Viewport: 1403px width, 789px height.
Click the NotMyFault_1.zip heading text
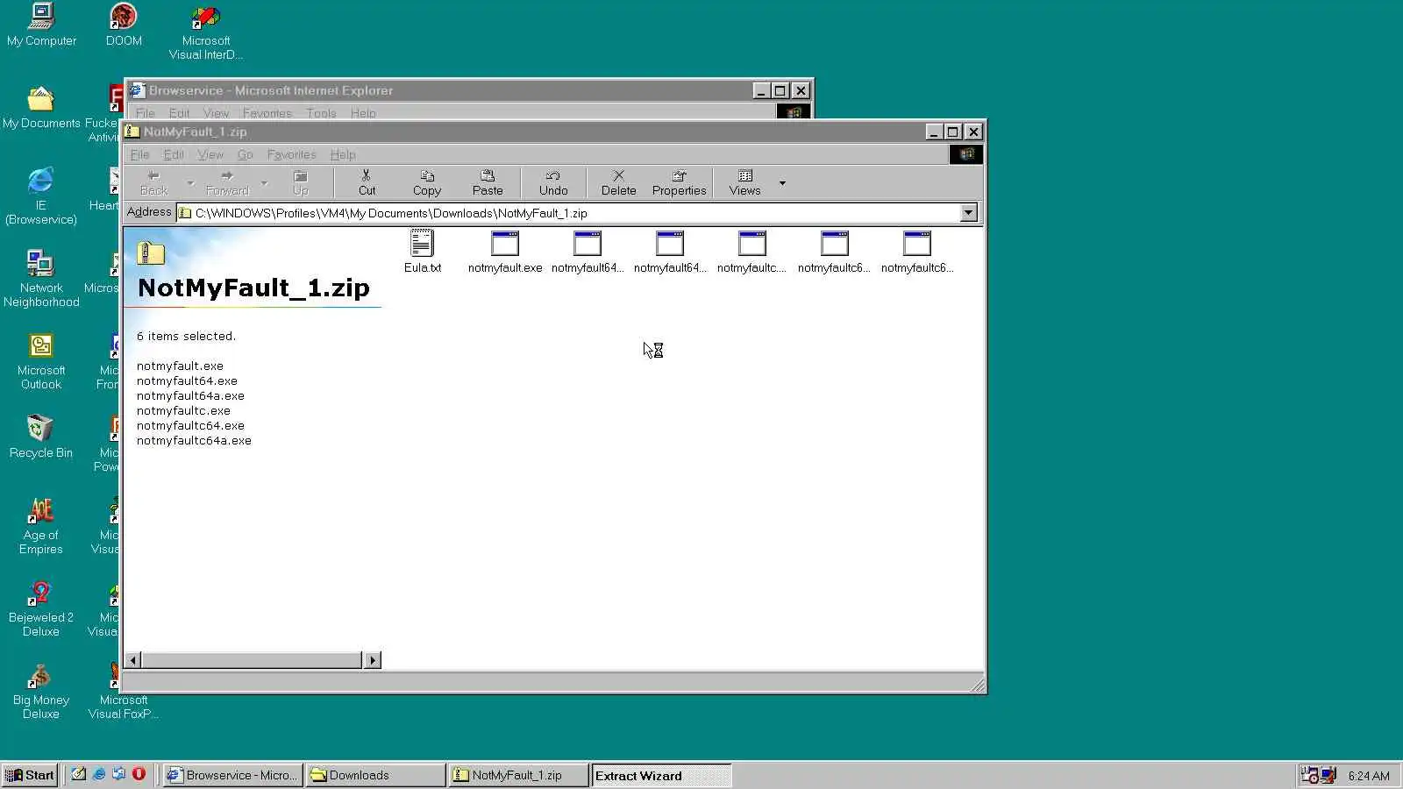click(x=253, y=288)
